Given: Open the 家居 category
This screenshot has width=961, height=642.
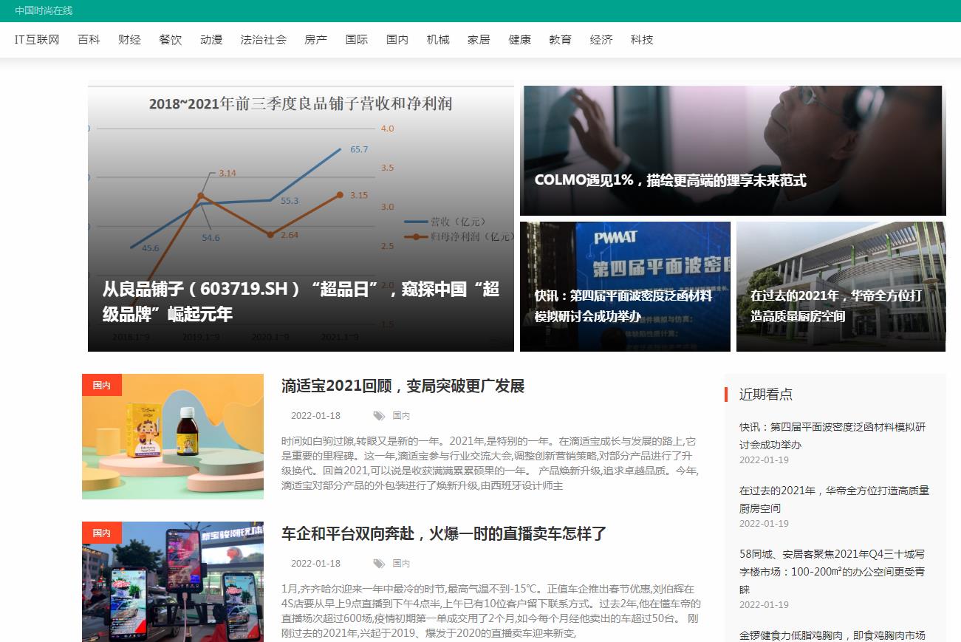Looking at the screenshot, I should coord(479,40).
